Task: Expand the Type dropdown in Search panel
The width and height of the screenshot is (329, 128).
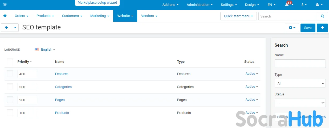Action: point(300,83)
